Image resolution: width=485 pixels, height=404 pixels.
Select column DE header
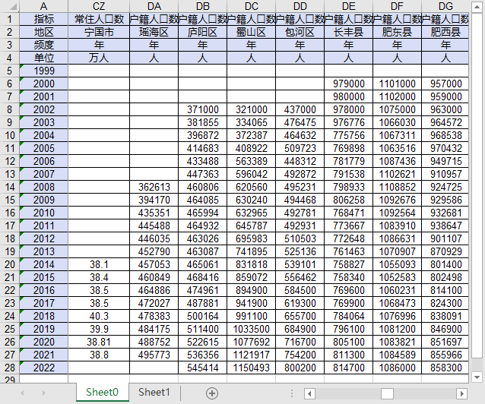tap(349, 6)
